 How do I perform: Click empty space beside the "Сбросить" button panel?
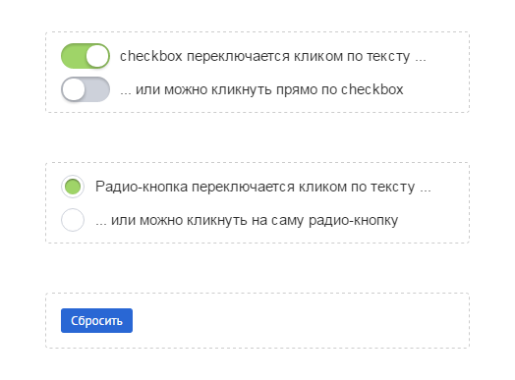[296, 321]
